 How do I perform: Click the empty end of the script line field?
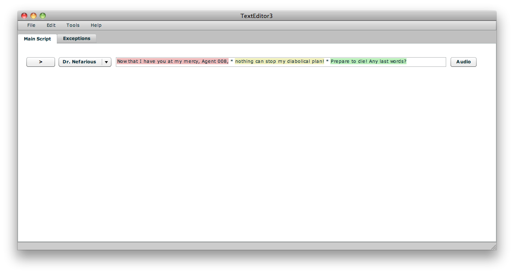click(426, 62)
